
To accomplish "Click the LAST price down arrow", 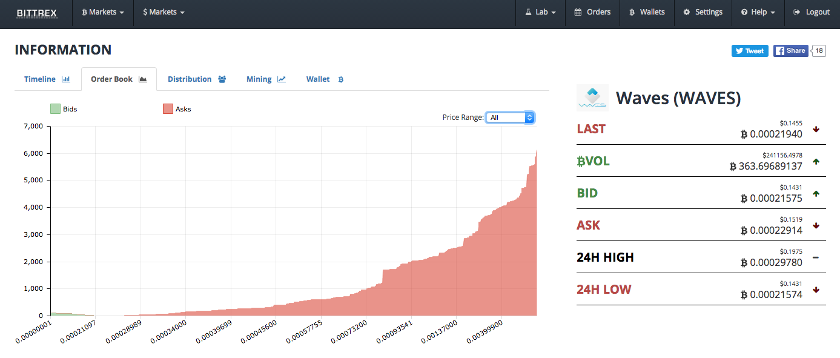I will click(816, 129).
